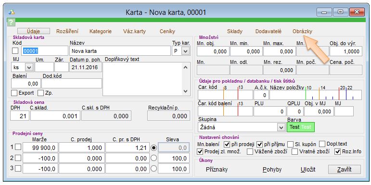This screenshot has height=185, width=371.
Task: Click the Zavřít button
Action: click(344, 170)
